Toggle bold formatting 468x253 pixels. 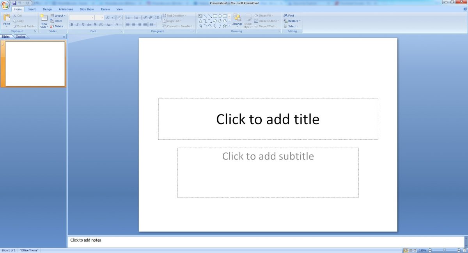(x=72, y=25)
